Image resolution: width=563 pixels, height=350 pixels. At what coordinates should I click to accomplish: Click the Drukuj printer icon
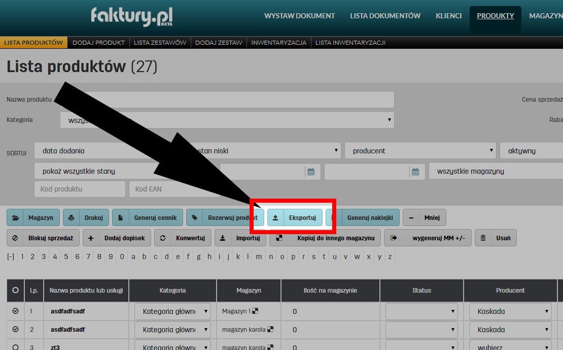[x=71, y=217]
